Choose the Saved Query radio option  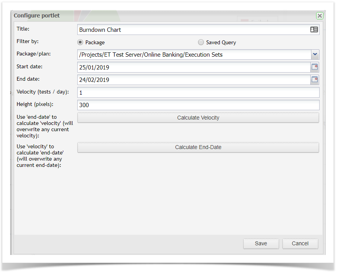click(201, 42)
